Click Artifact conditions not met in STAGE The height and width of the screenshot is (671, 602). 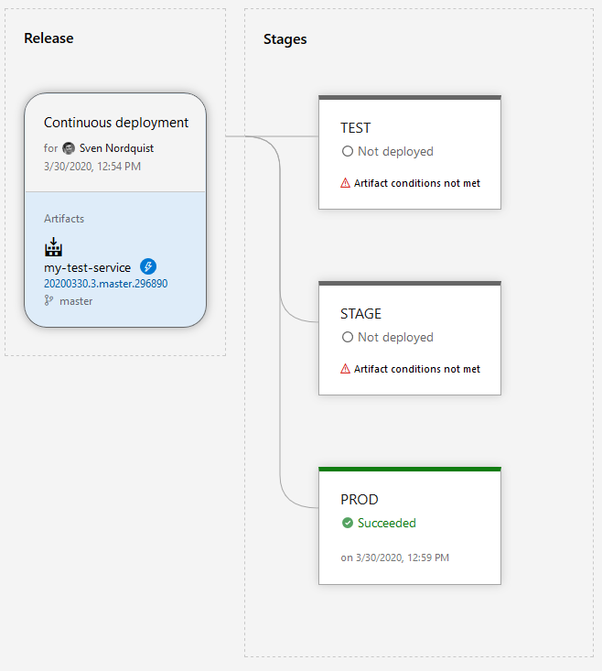[417, 369]
